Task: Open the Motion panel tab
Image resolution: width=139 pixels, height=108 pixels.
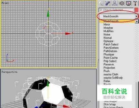Action: click(x=121, y=3)
